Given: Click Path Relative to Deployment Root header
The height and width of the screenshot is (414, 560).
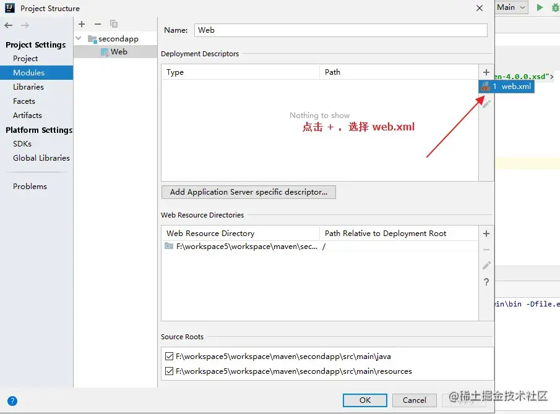Looking at the screenshot, I should click(x=399, y=233).
